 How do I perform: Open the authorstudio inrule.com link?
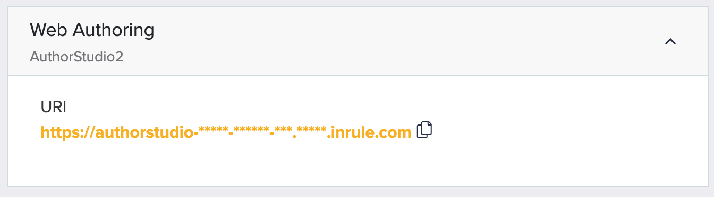[226, 132]
